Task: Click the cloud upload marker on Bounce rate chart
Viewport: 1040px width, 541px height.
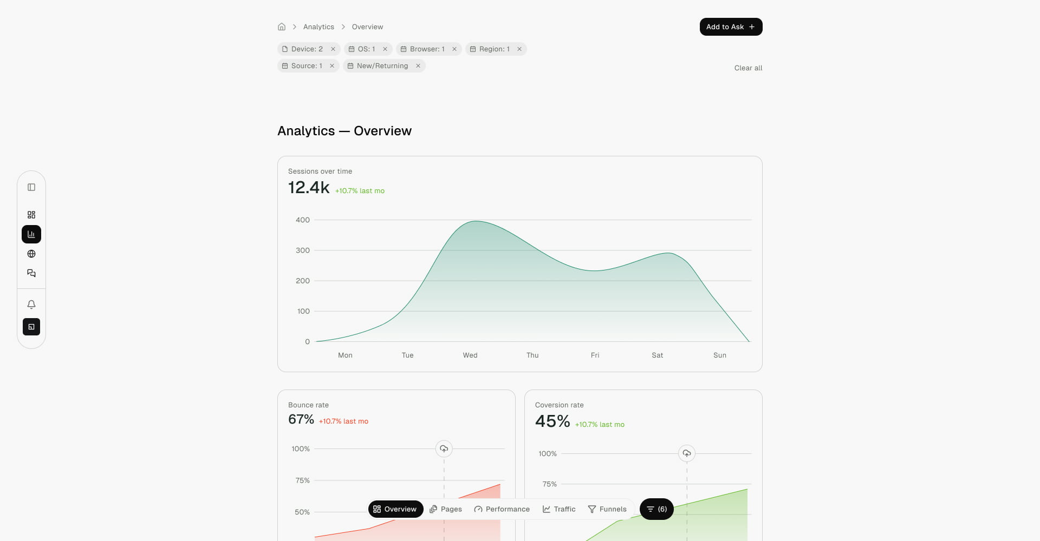Action: click(444, 448)
